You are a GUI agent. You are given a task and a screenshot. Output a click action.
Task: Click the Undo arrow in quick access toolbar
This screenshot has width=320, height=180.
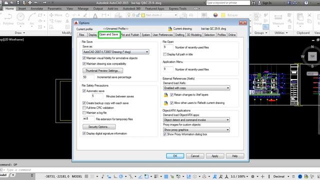click(36, 2)
